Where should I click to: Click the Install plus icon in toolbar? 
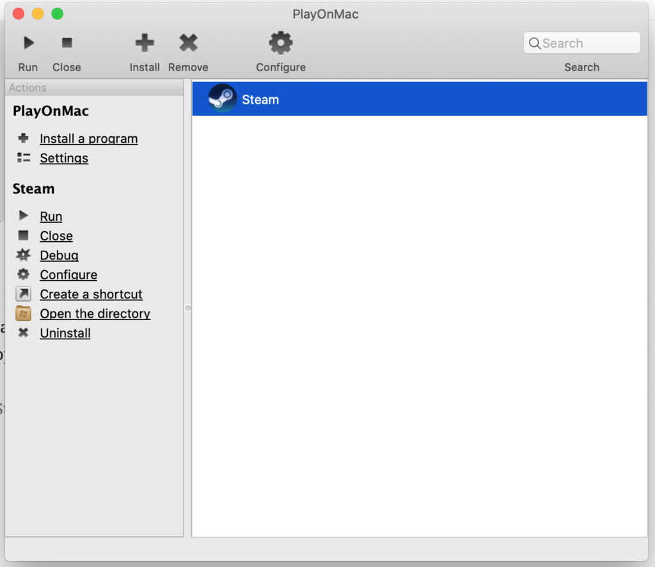click(145, 43)
